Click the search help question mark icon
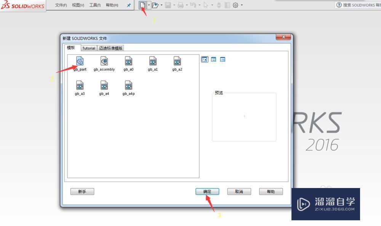The height and width of the screenshot is (226, 381). point(339,5)
